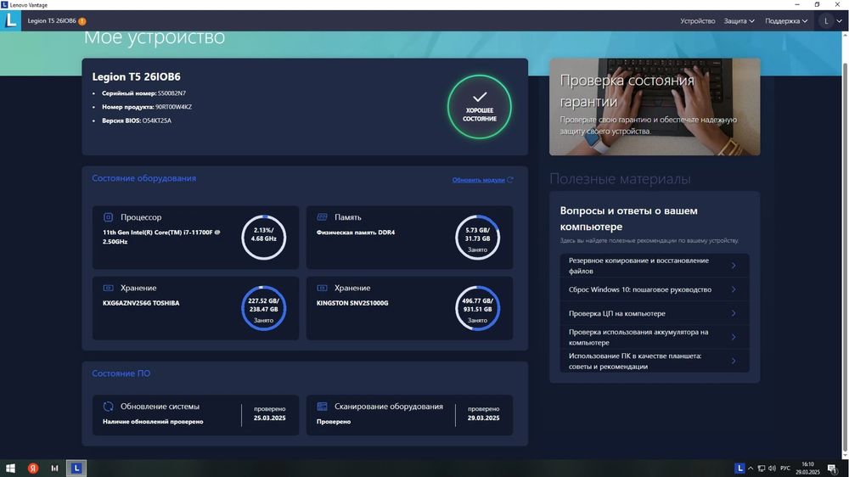Expand the Защита dropdown menu

point(739,21)
